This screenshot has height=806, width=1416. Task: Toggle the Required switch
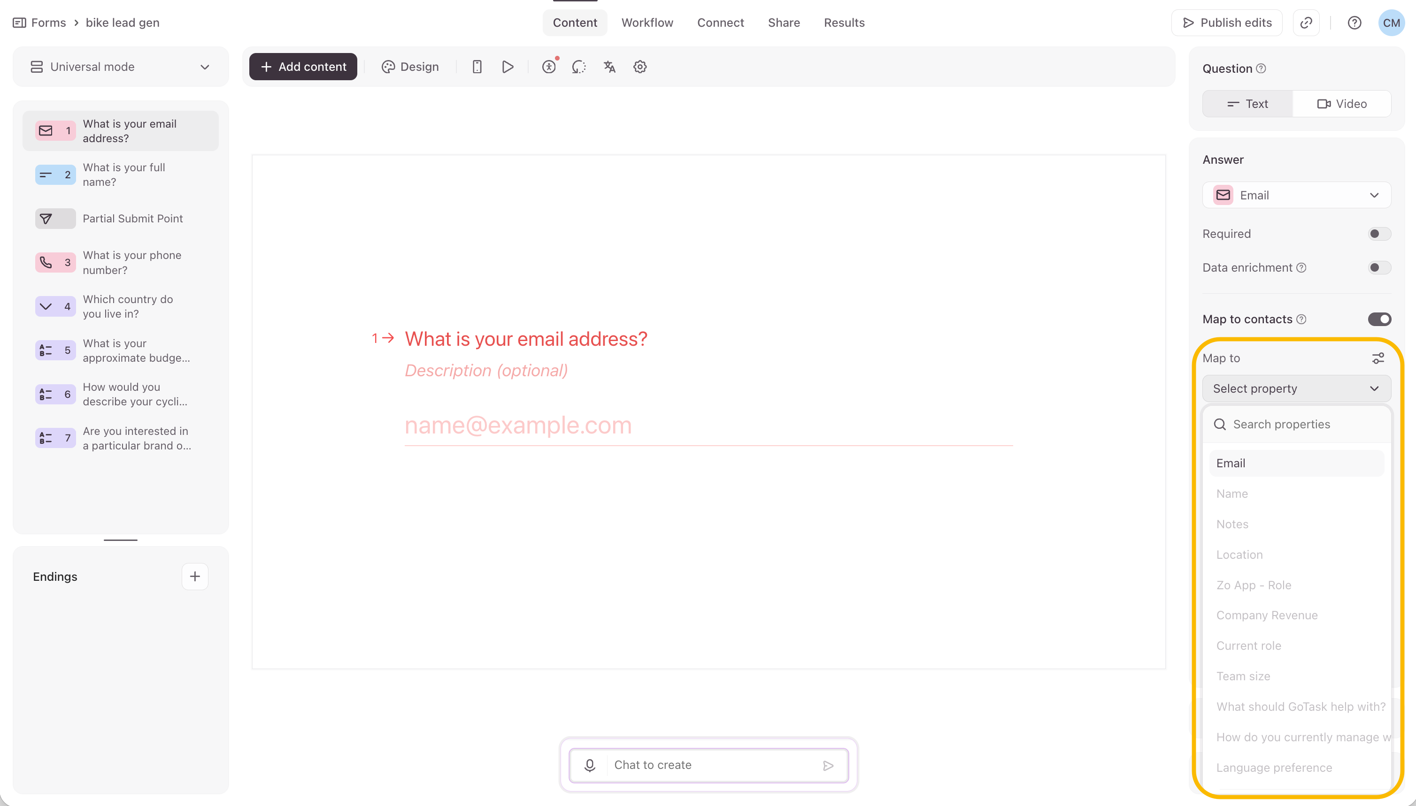1379,234
